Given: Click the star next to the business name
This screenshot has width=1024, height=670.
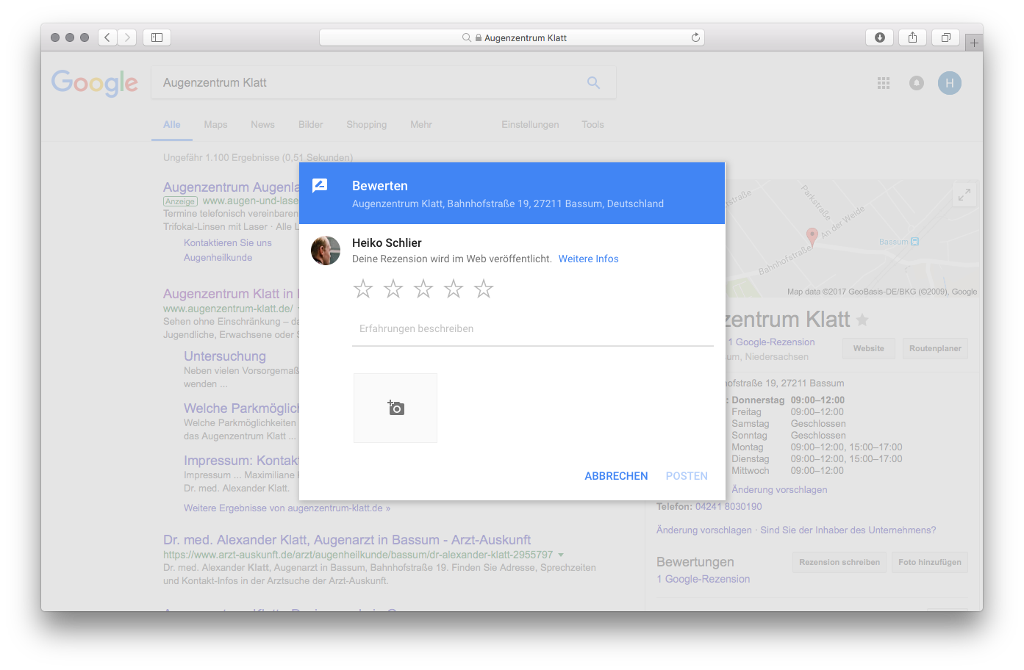Looking at the screenshot, I should click(862, 320).
